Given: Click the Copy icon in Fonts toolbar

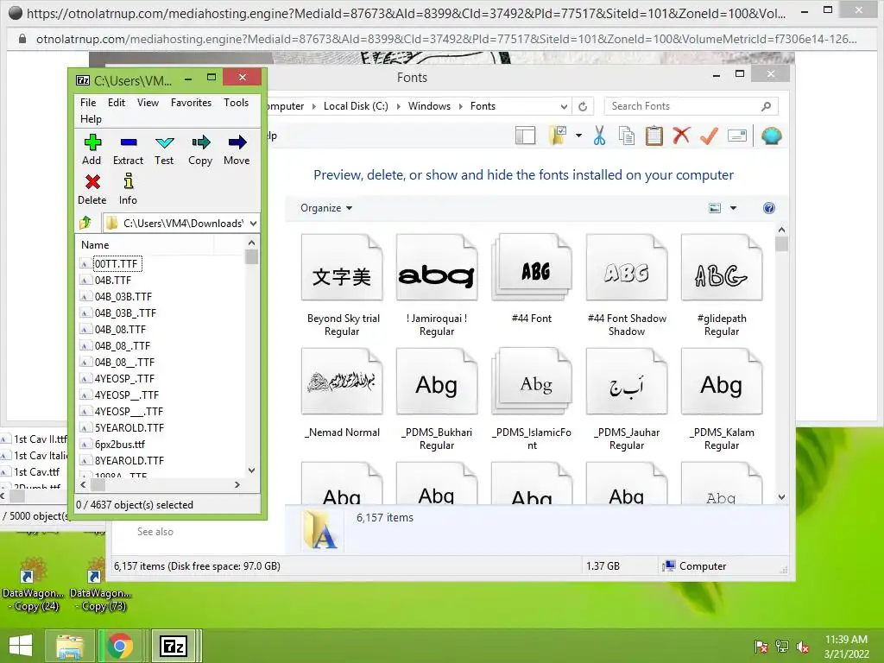Looking at the screenshot, I should coord(627,136).
